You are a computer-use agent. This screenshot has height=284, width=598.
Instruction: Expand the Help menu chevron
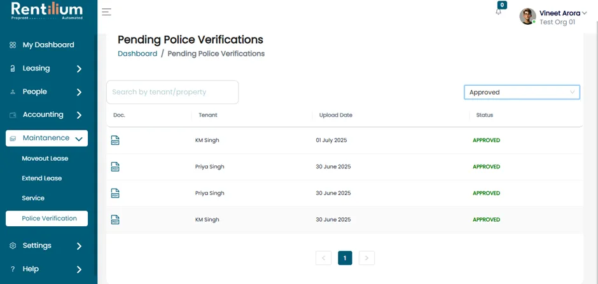[79, 269]
